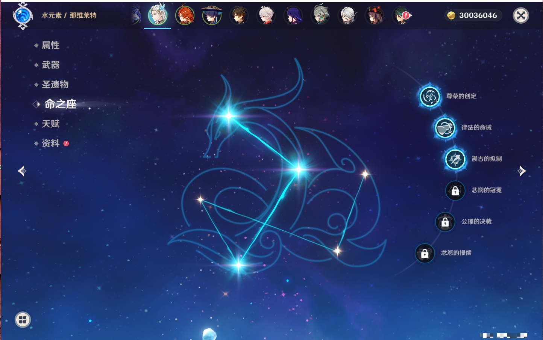
Task: Select the silver-haired avatar next to Hu Tao
Action: pos(347,16)
